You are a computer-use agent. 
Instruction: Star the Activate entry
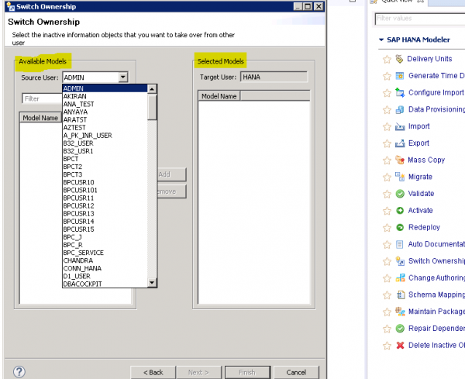point(387,211)
